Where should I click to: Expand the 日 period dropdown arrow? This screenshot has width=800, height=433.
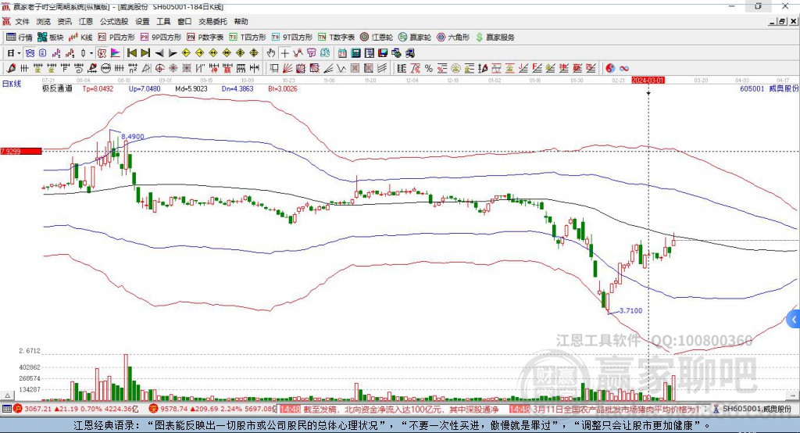click(x=19, y=53)
